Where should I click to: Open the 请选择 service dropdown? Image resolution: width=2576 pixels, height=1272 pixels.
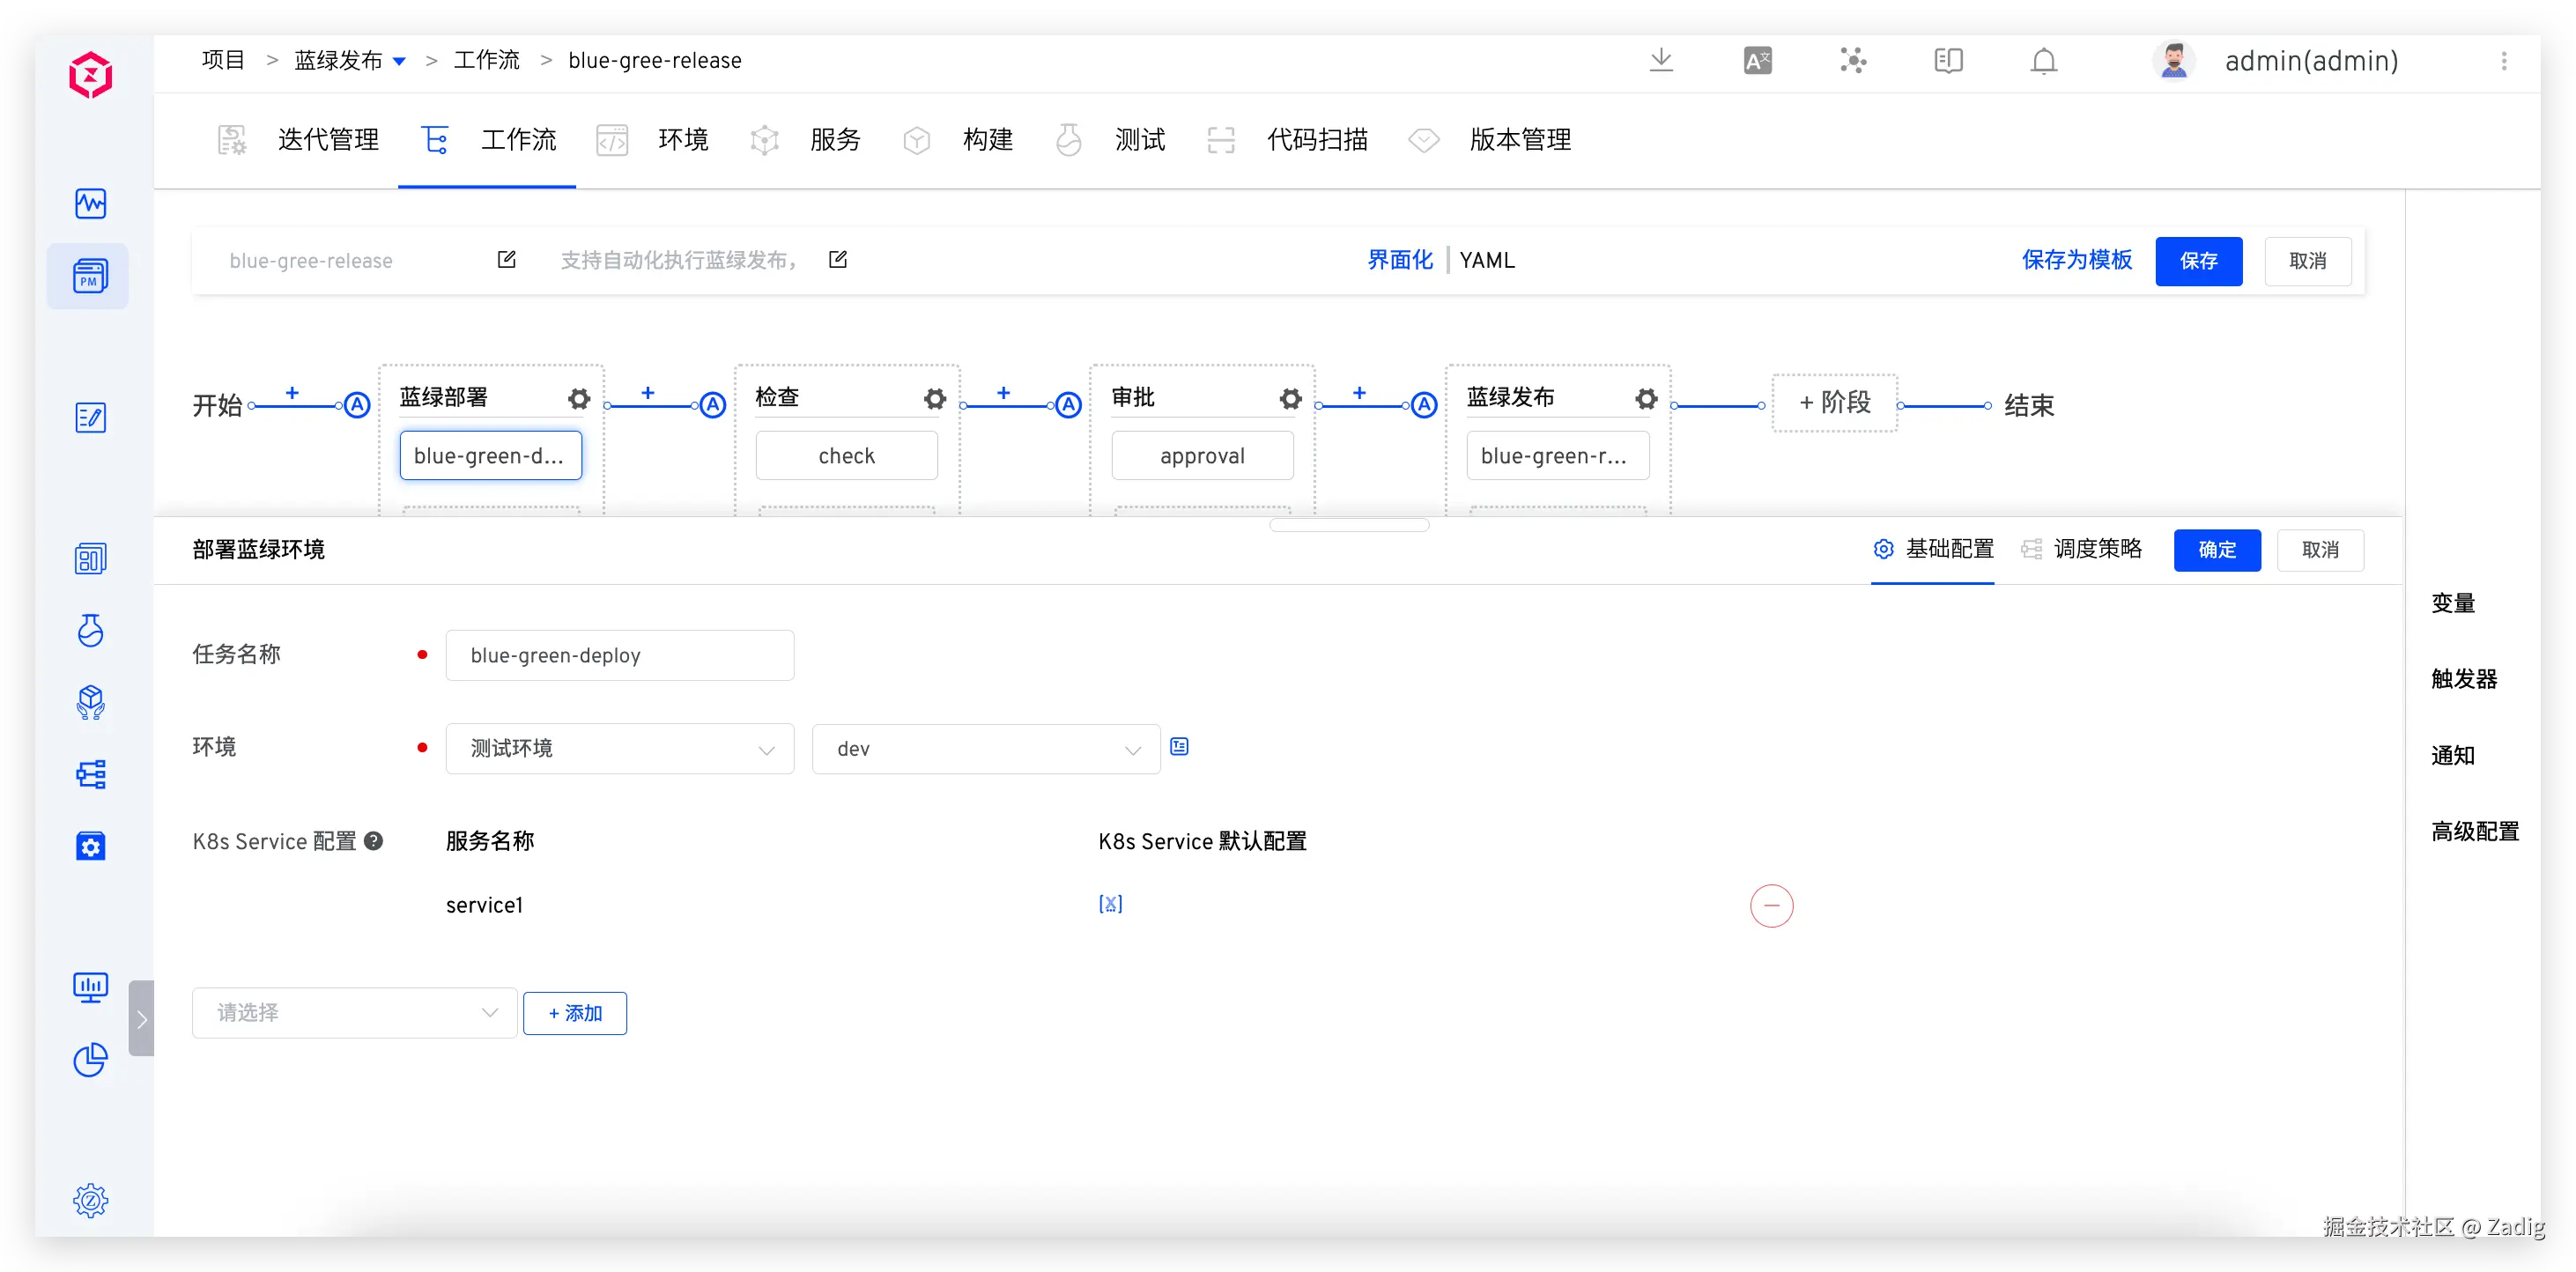354,1013
